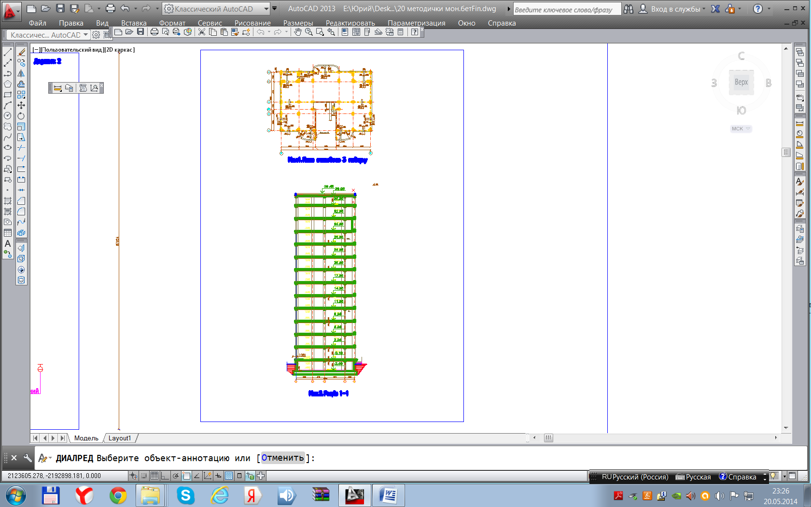811x507 pixels.
Task: Expand the Help question mark dropdown arrow
Action: pyautogui.click(x=769, y=9)
